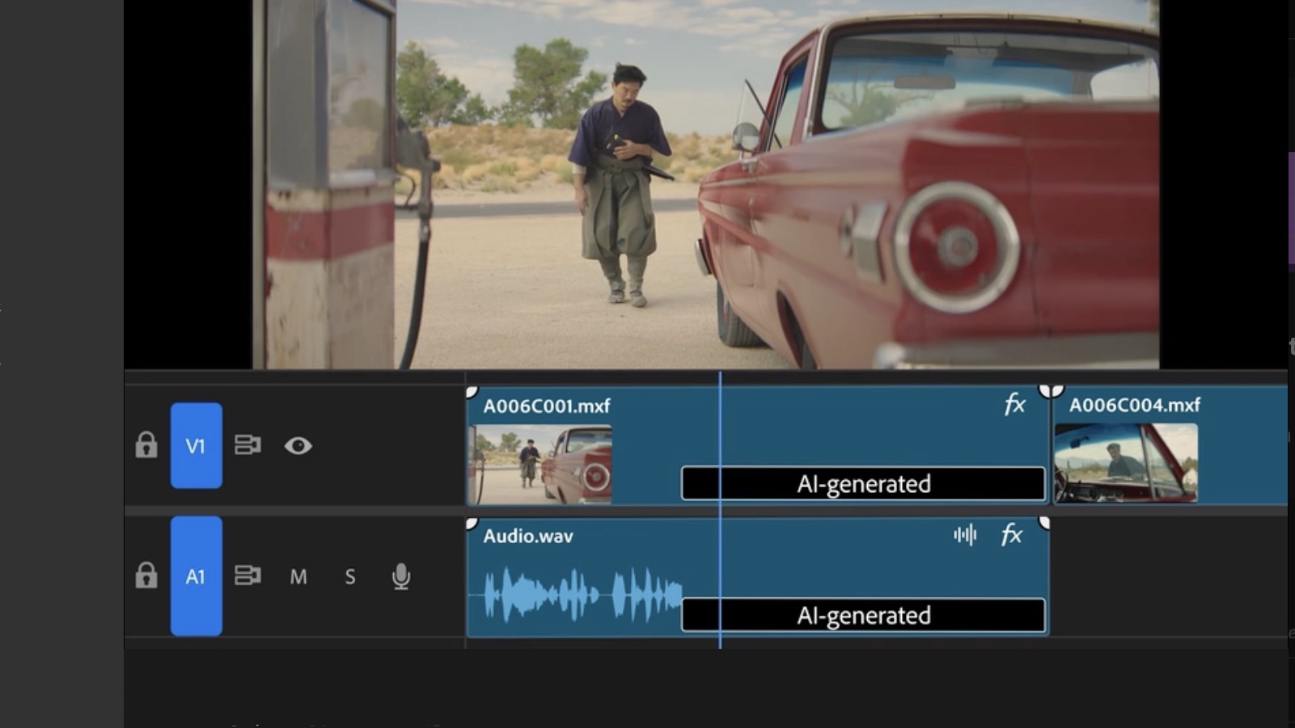
Task: Select the A006C001.mxf clip name
Action: (x=547, y=406)
